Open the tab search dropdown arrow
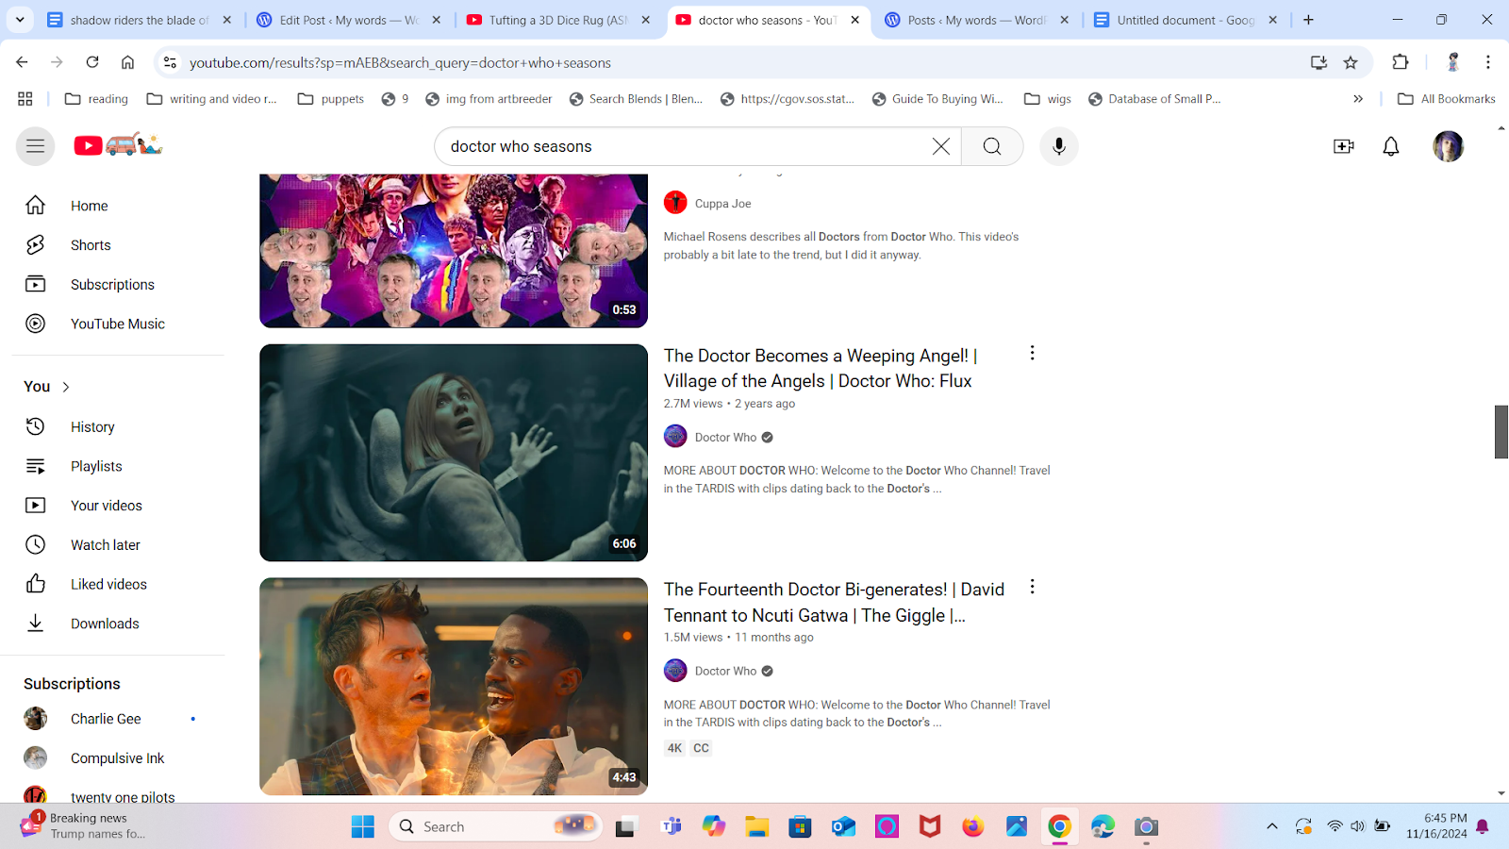The height and width of the screenshot is (849, 1509). [x=20, y=20]
